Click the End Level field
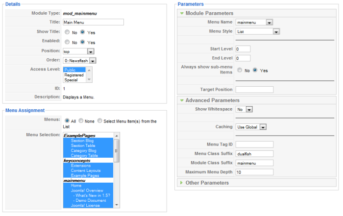This screenshot has height=216, width=343. (x=243, y=58)
